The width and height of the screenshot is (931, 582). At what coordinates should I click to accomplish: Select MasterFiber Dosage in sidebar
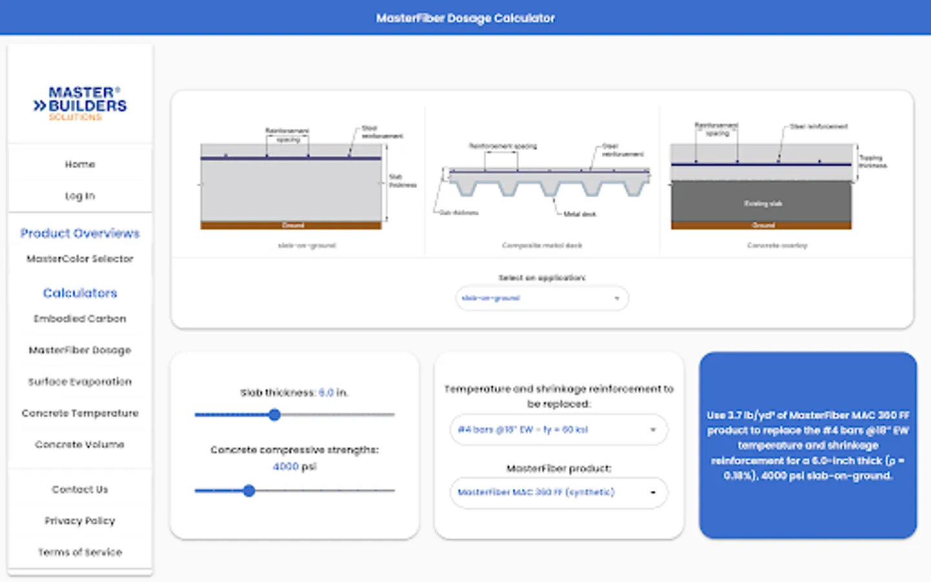click(x=80, y=350)
